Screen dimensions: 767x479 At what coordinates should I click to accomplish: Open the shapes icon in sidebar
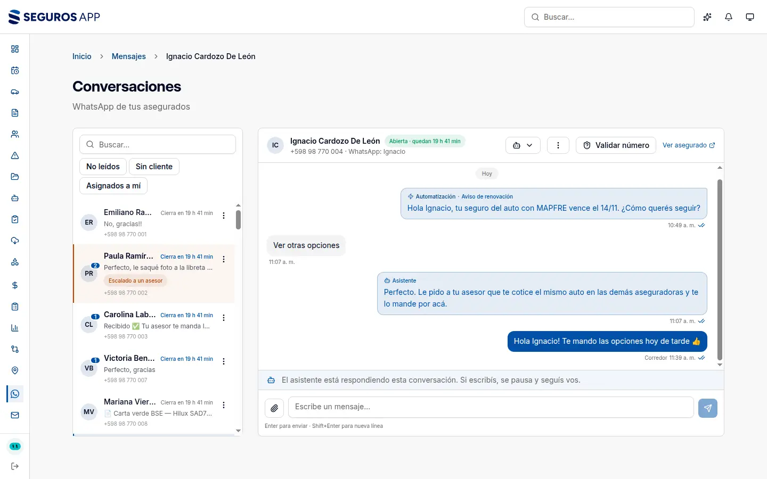(15, 262)
